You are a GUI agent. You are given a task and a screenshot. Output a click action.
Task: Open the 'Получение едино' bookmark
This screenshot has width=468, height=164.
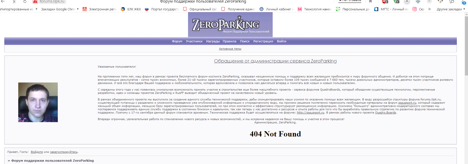point(238,9)
